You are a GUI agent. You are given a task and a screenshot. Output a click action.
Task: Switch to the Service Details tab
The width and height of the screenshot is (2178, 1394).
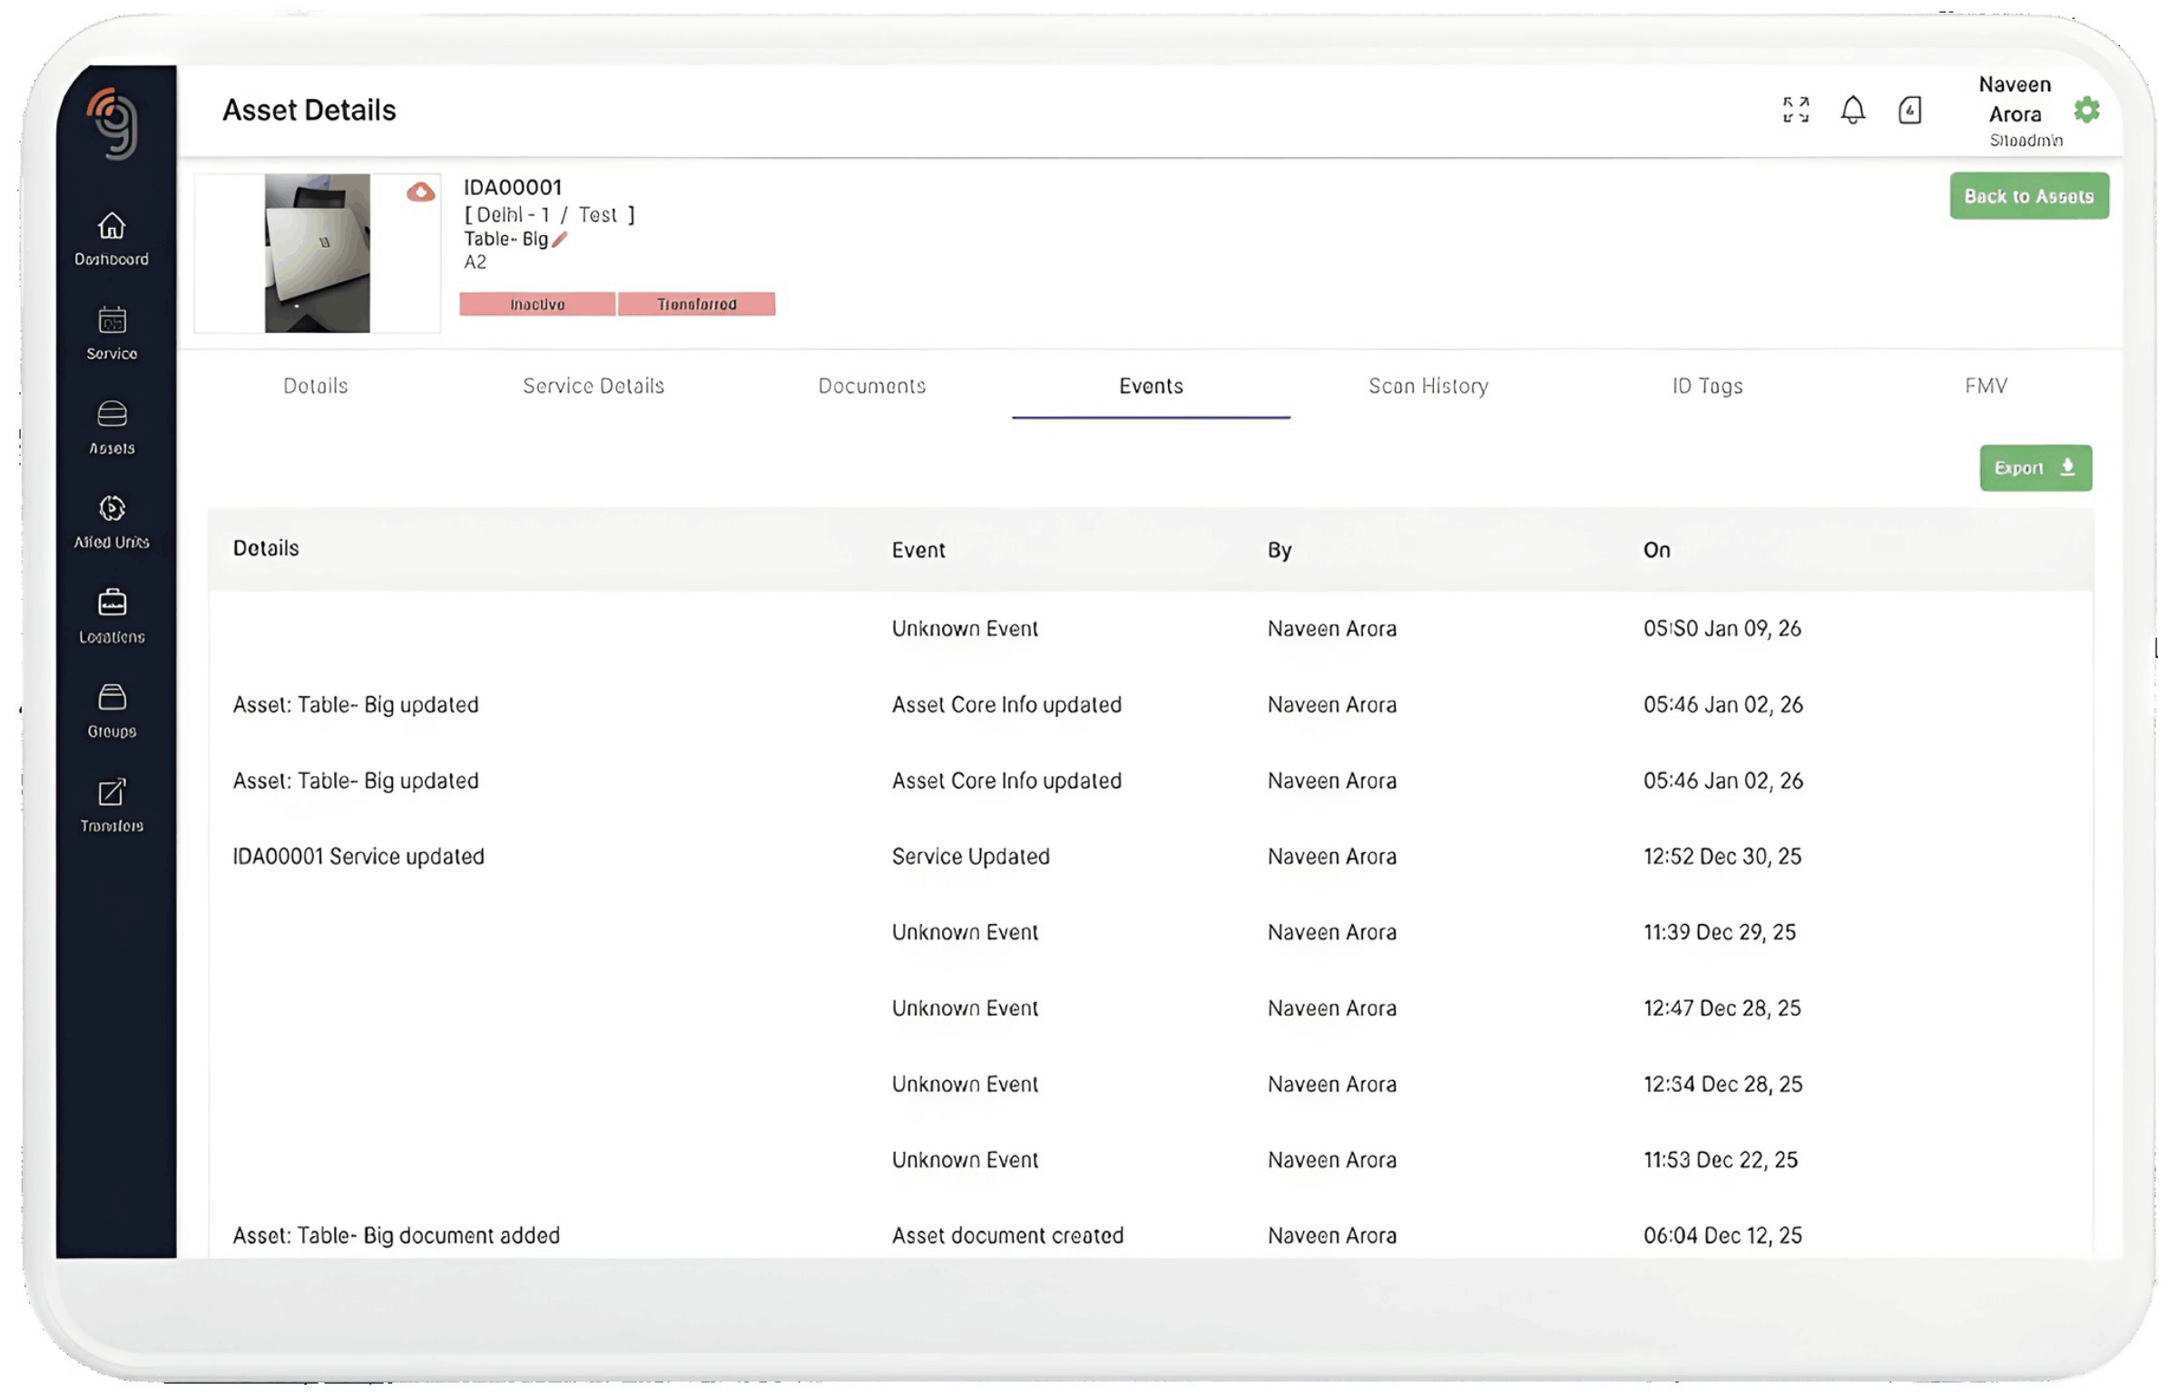point(594,386)
